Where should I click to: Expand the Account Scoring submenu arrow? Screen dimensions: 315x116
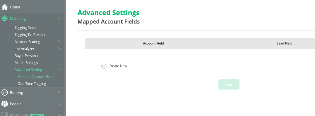pyautogui.click(x=59, y=42)
